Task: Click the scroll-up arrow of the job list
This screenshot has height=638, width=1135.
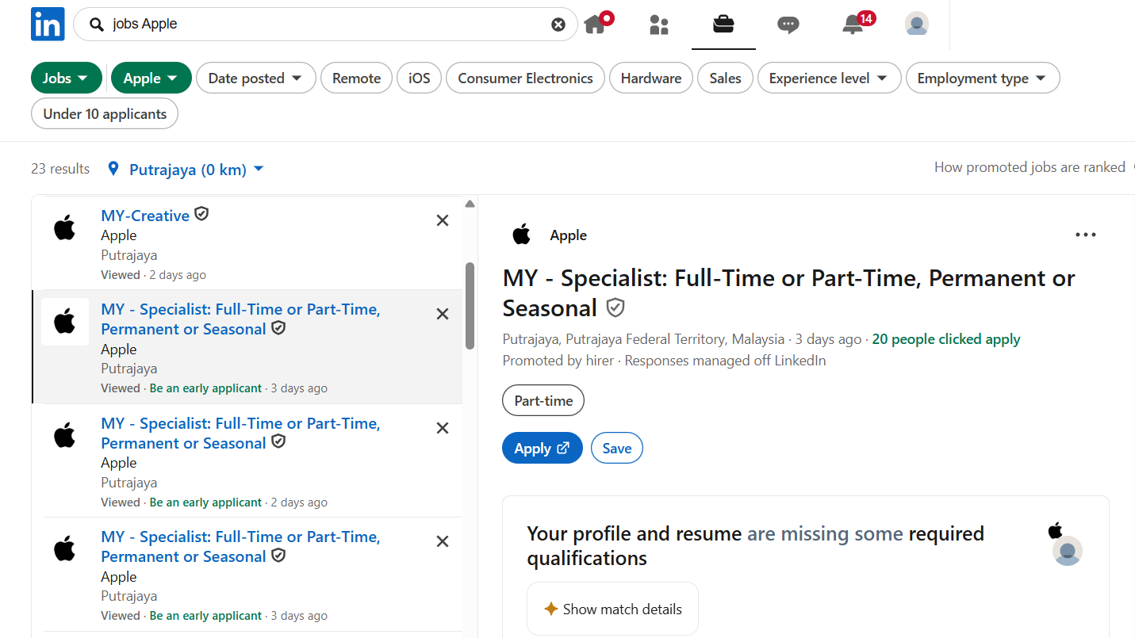Action: 470,204
